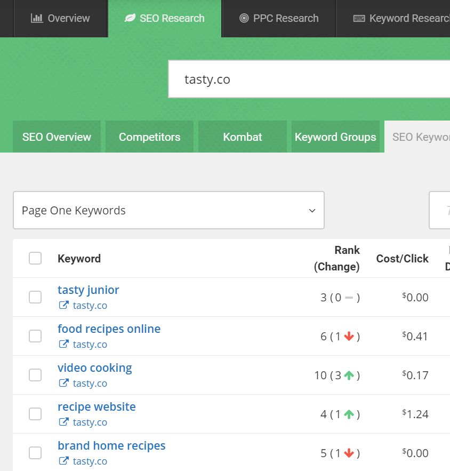The image size is (450, 471).
Task: Click green up arrow in recipe website row
Action: click(x=349, y=414)
